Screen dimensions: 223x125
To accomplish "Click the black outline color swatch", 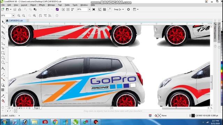I will point(193,116).
